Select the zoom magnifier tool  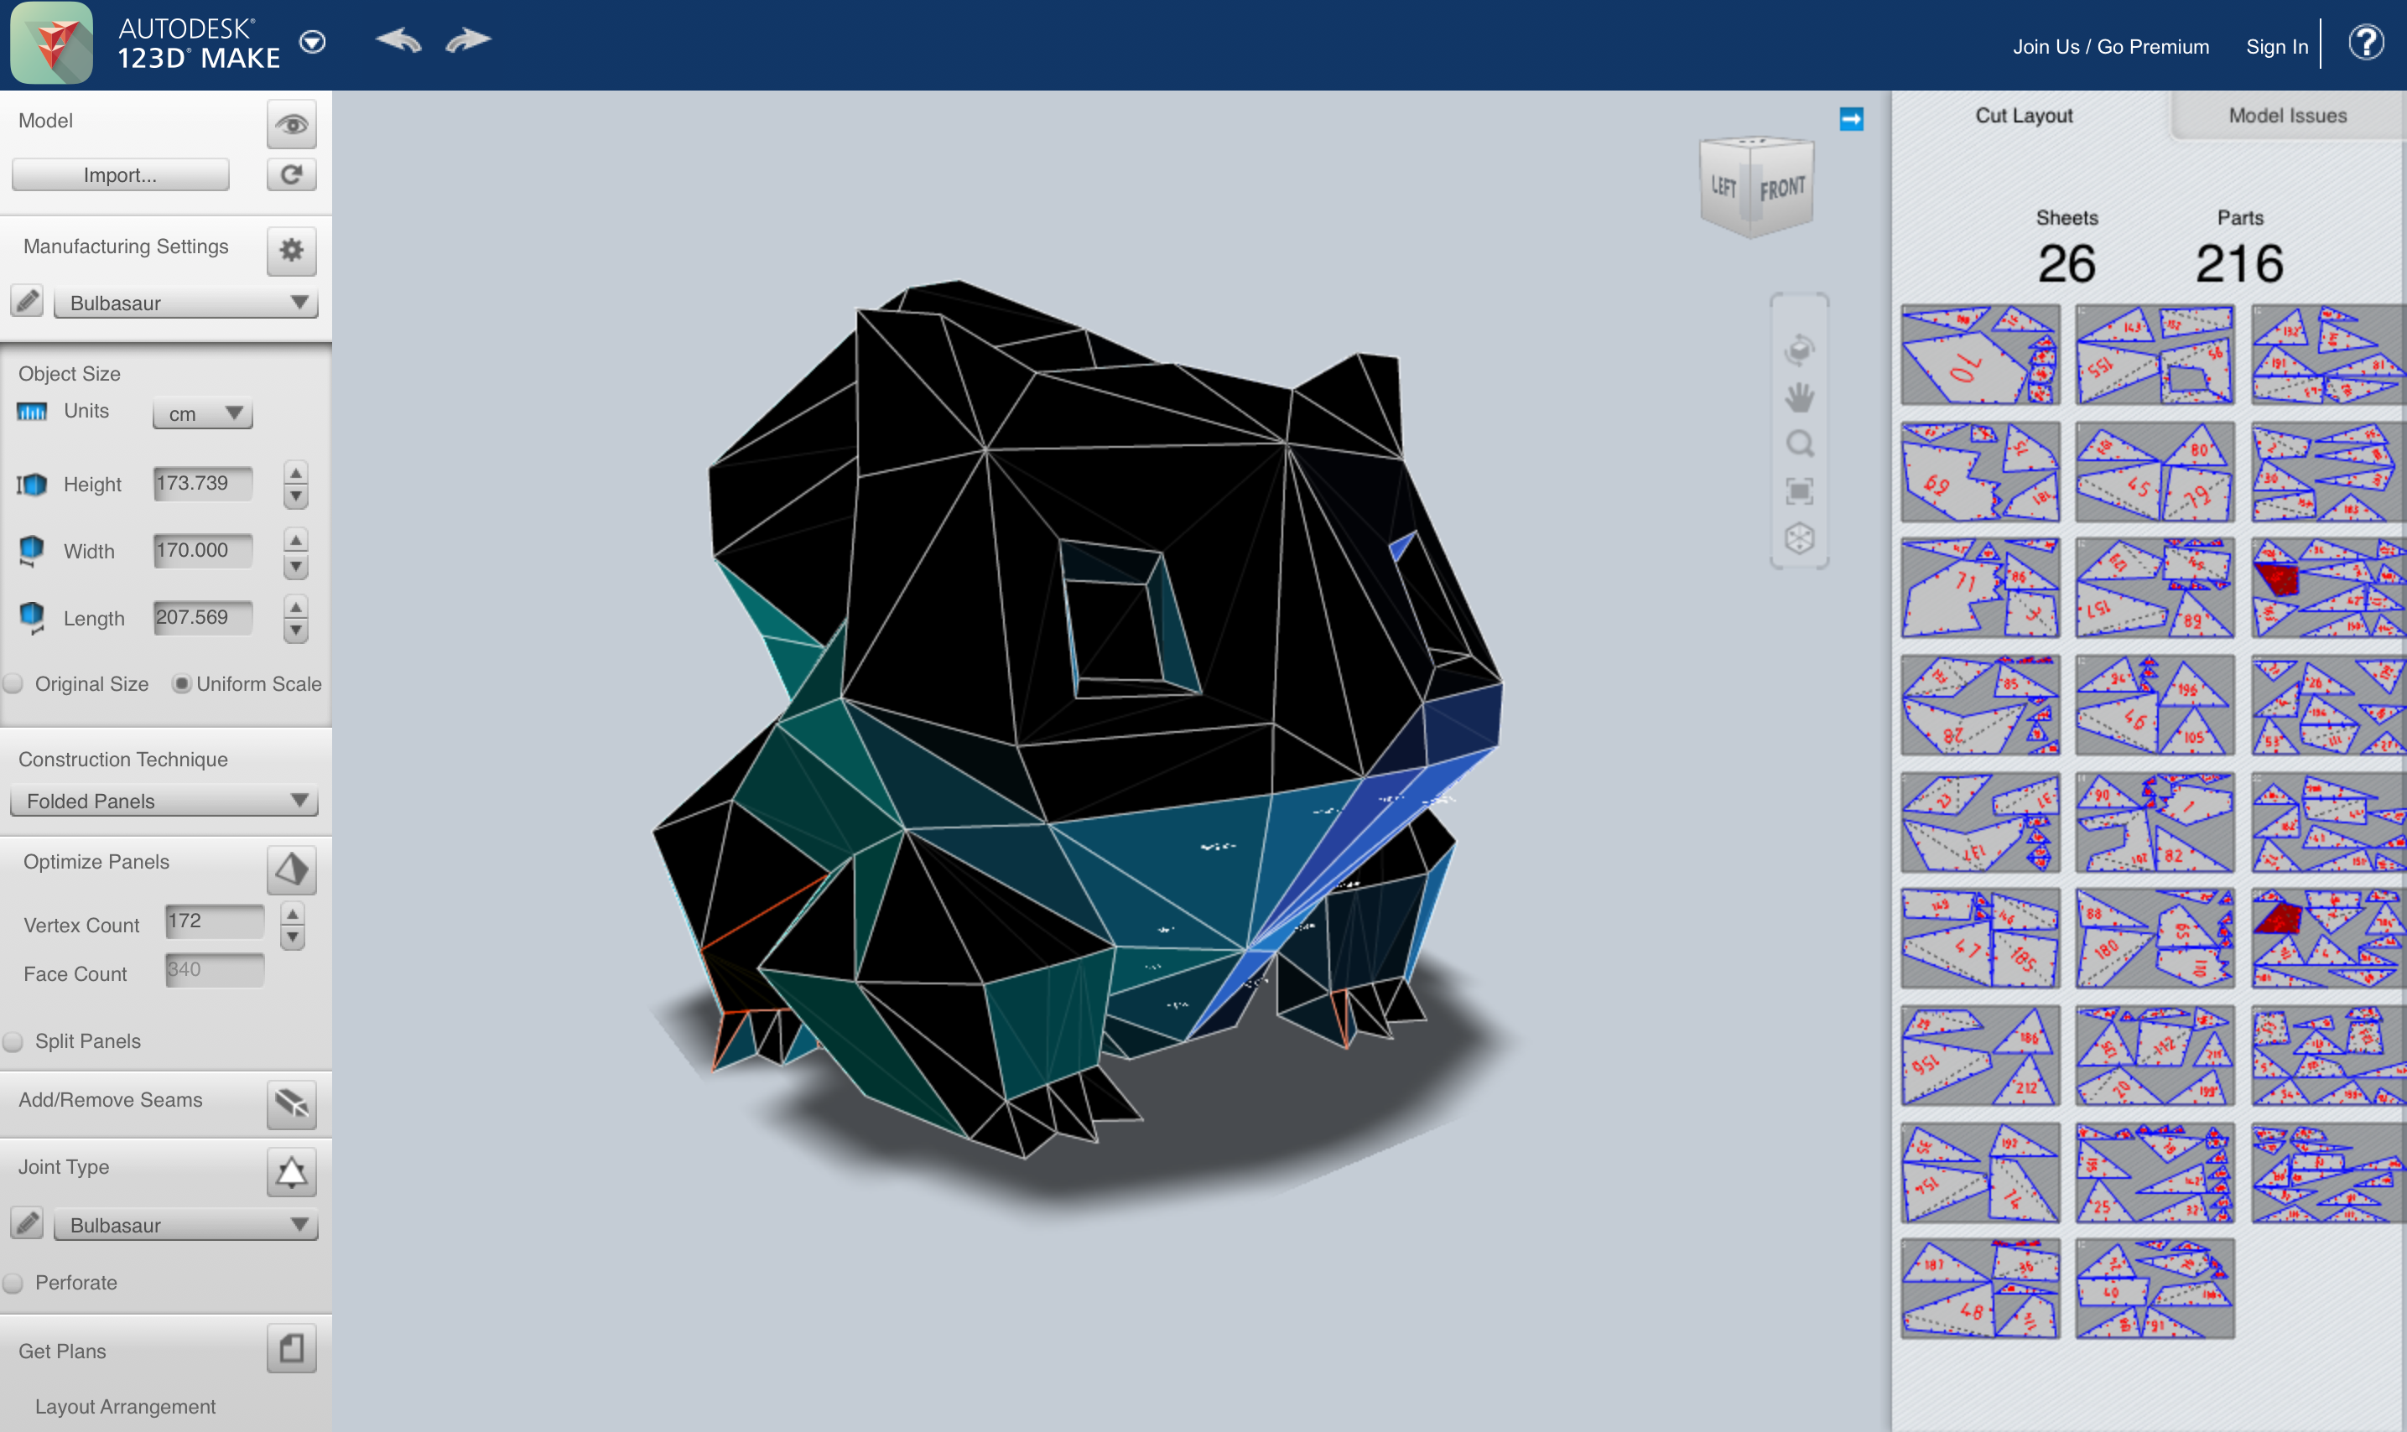pyautogui.click(x=1799, y=444)
